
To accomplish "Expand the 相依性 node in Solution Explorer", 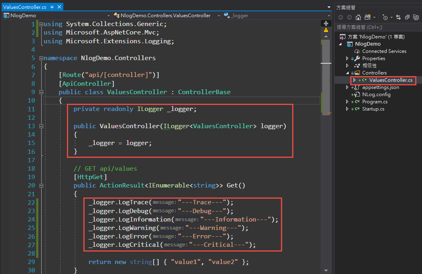I will tap(347, 65).
